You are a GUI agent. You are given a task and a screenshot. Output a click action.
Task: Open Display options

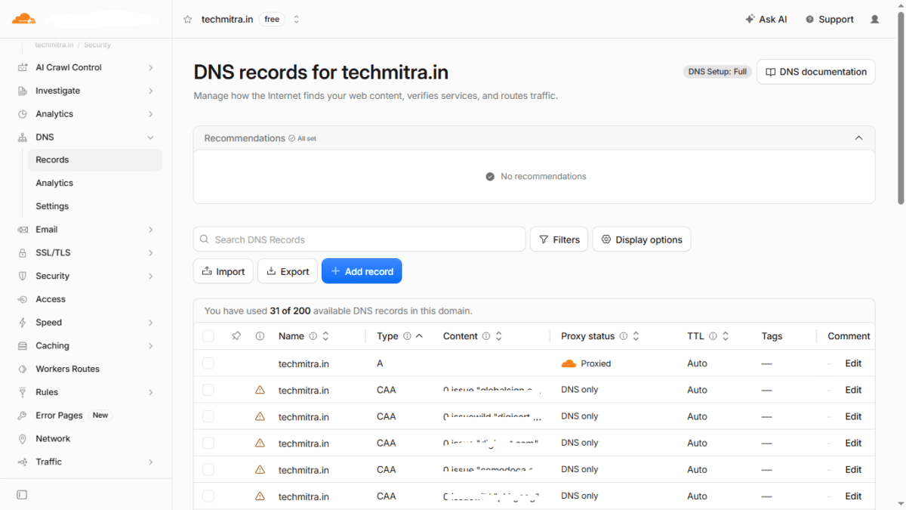pyautogui.click(x=642, y=240)
